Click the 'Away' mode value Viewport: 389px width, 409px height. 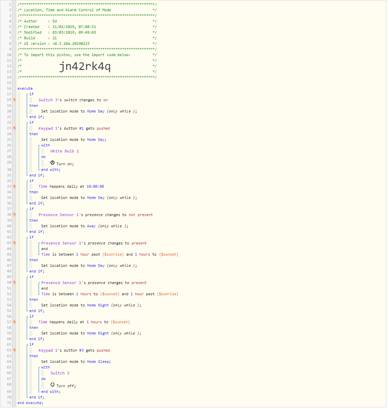click(91, 226)
